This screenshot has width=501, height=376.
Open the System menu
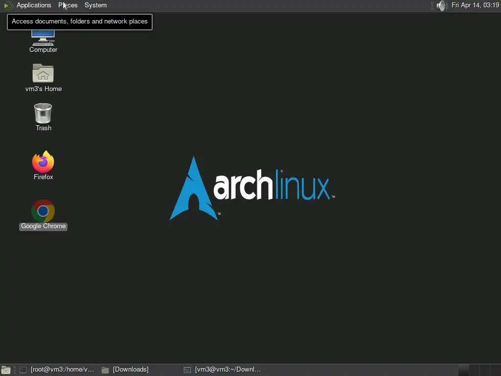tap(95, 5)
